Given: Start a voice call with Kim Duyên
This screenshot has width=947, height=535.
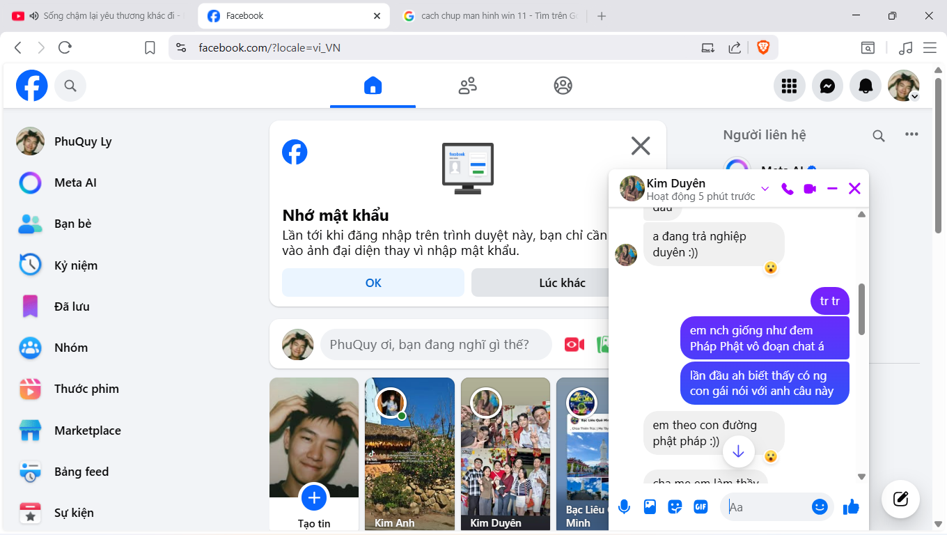Looking at the screenshot, I should coord(788,188).
